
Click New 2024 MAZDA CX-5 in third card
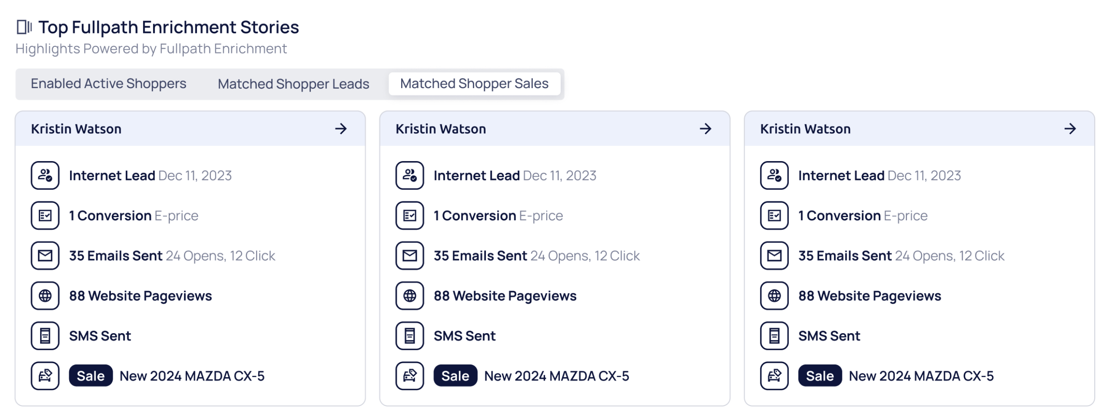coord(921,376)
